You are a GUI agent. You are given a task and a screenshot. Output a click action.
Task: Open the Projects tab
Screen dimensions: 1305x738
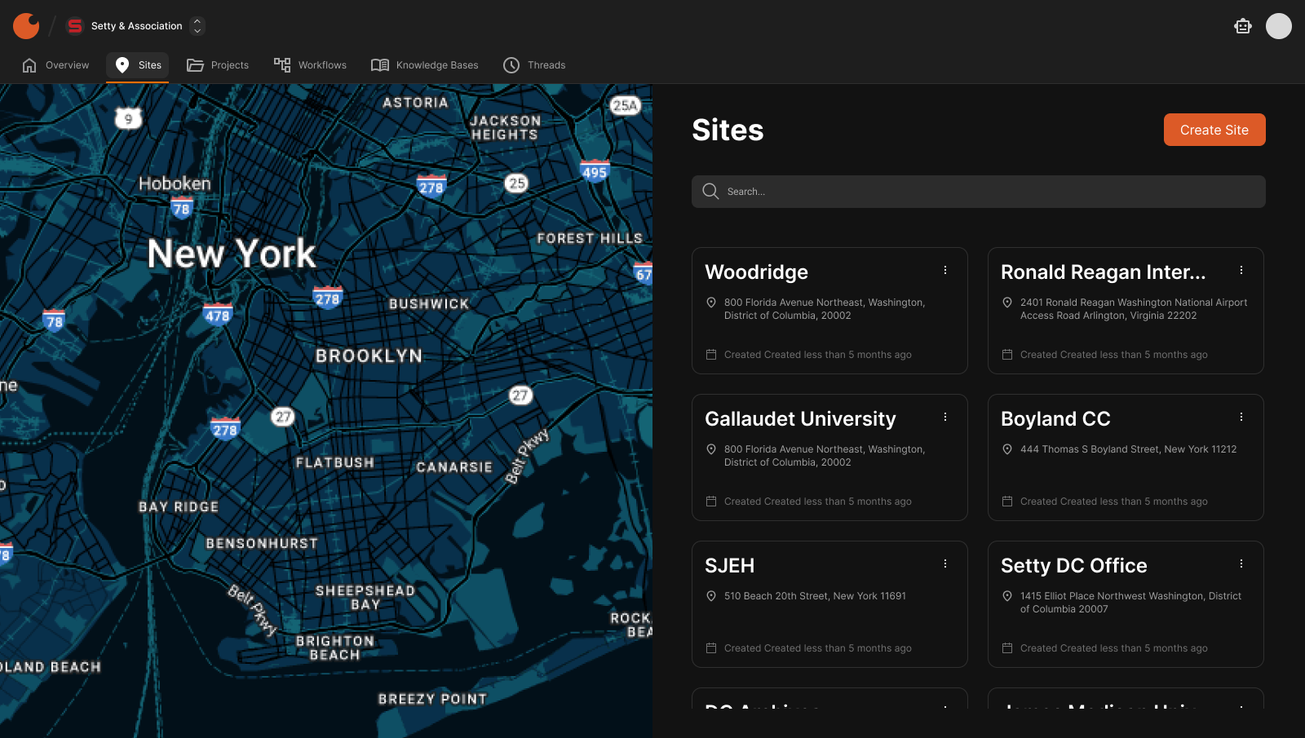[218, 65]
